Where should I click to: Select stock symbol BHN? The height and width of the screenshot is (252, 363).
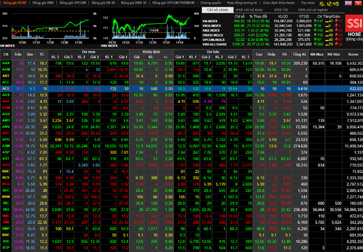tap(6, 197)
